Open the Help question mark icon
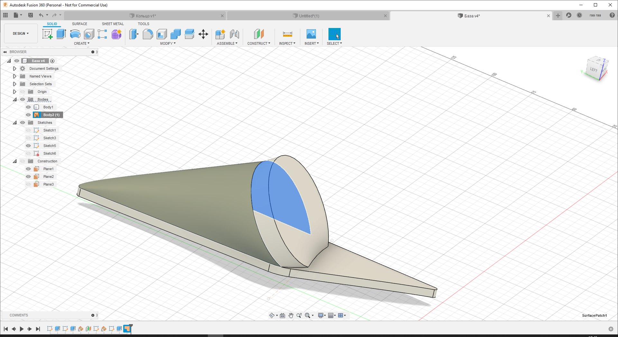The image size is (618, 337). [612, 15]
